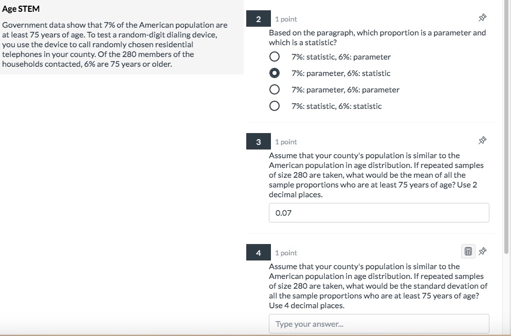This screenshot has width=511, height=336.
Task: Select the '7%: parameter, 6%: parameter' option
Action: [x=275, y=89]
